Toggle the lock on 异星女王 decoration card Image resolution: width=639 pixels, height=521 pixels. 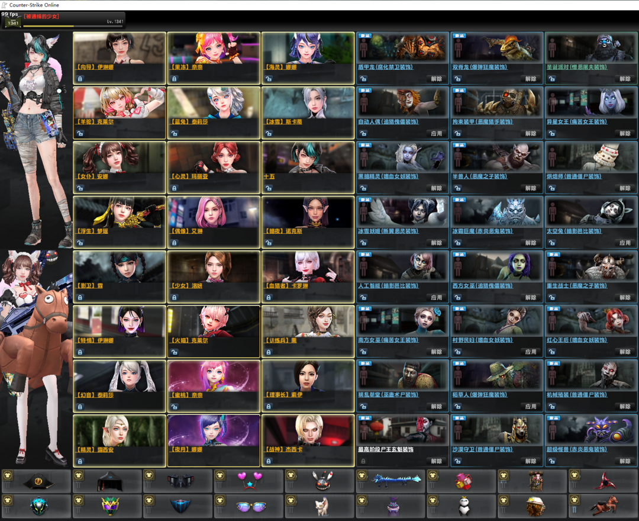552,133
